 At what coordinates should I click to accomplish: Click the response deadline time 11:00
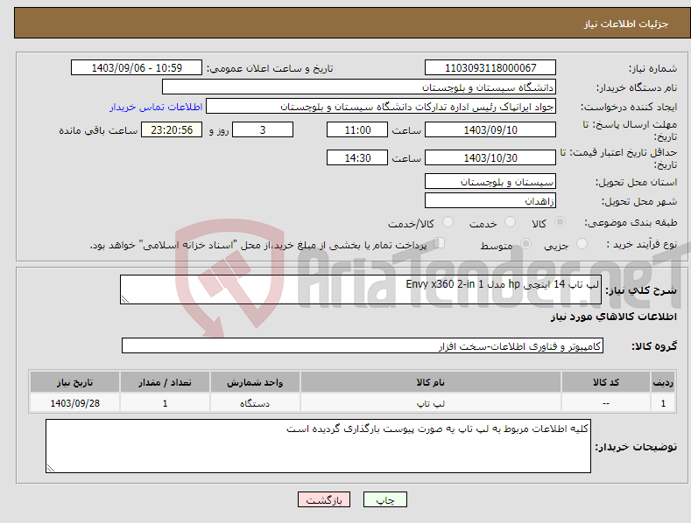357,129
